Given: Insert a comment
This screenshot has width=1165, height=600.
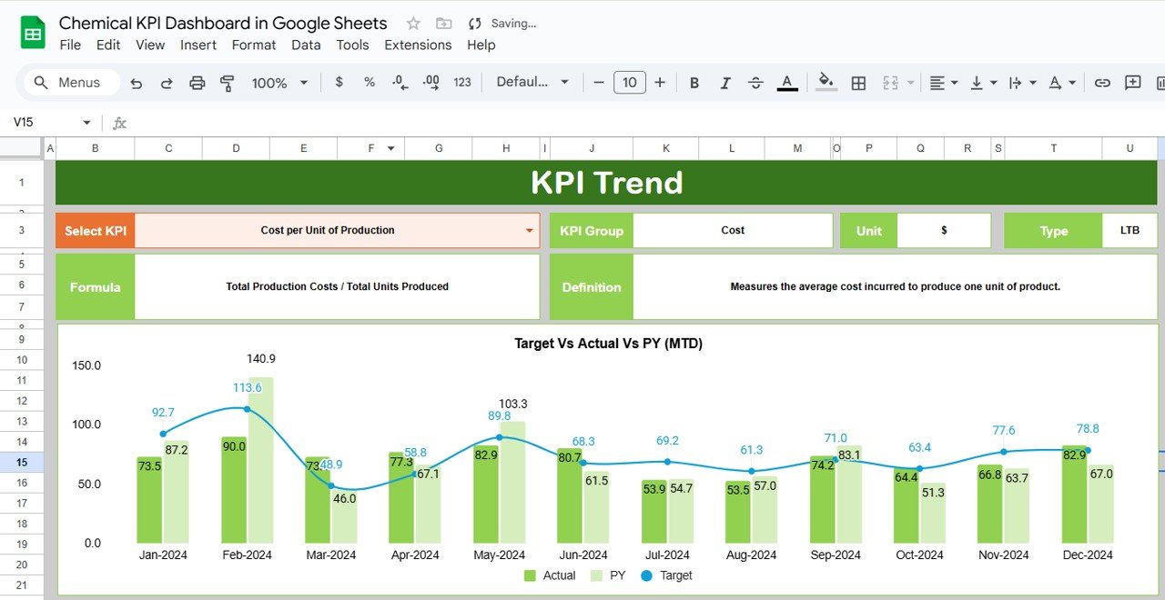Looking at the screenshot, I should pos(1132,83).
